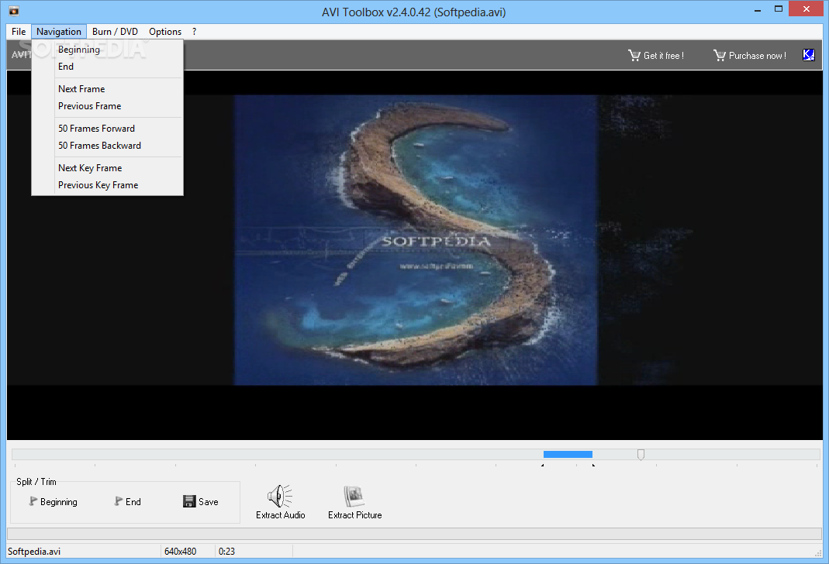Maximize the AVI Toolbox window
The height and width of the screenshot is (564, 829).
pos(779,9)
